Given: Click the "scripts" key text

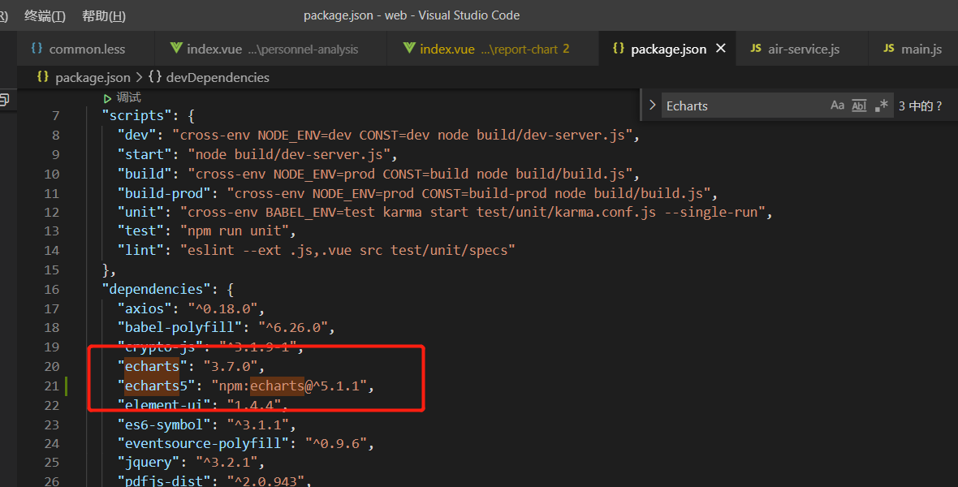Looking at the screenshot, I should point(137,115).
